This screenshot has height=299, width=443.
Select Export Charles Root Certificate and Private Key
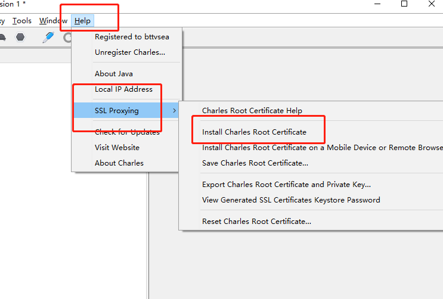coord(286,185)
